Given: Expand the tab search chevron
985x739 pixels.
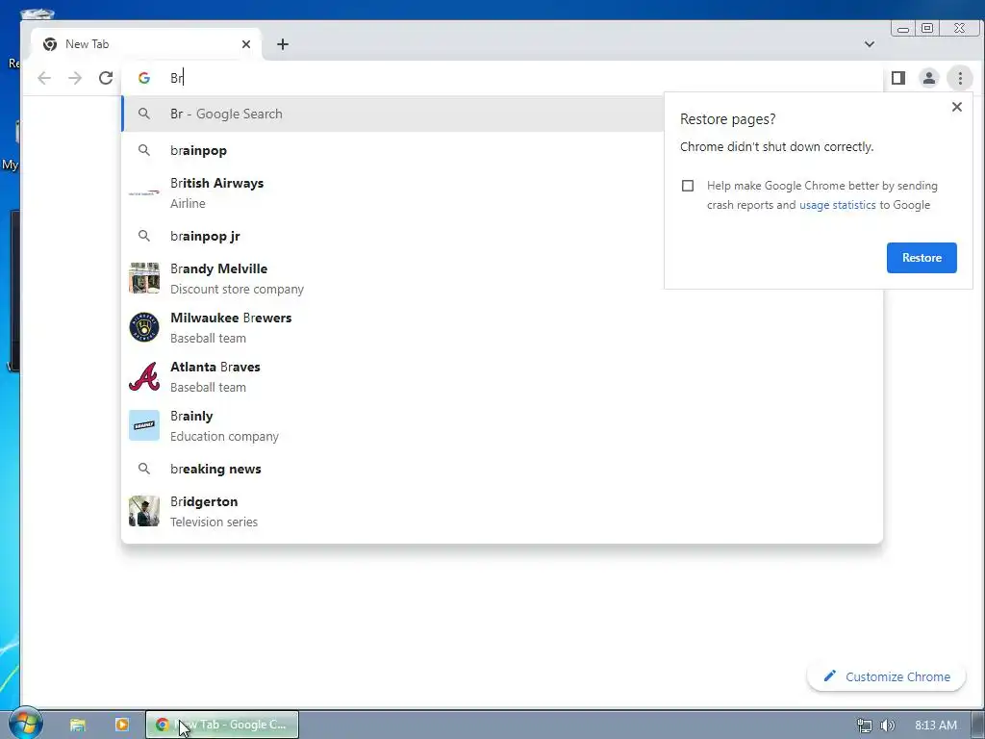Looking at the screenshot, I should 870,44.
